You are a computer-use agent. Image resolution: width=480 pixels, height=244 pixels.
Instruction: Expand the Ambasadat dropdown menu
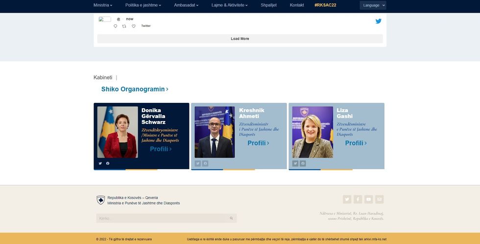point(186,5)
